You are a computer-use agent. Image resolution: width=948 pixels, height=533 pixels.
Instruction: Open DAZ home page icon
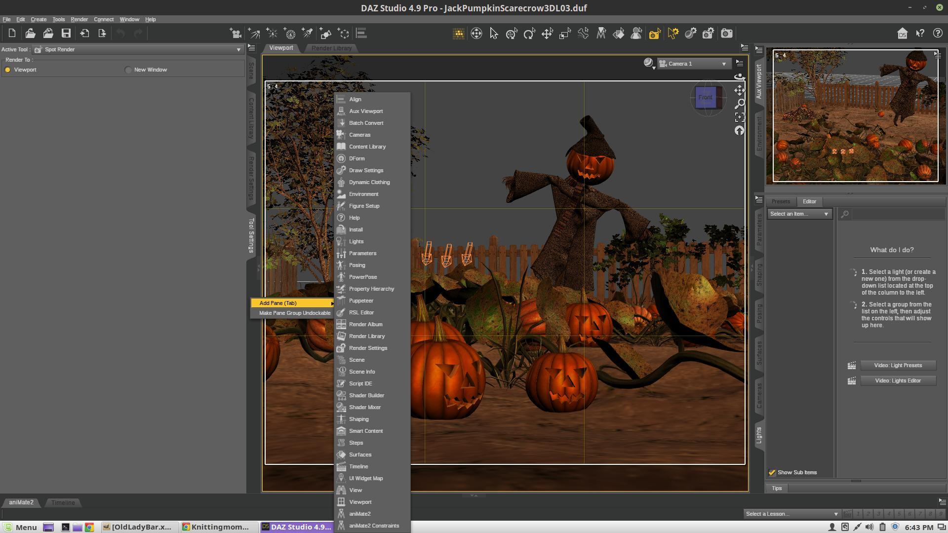[x=902, y=34]
